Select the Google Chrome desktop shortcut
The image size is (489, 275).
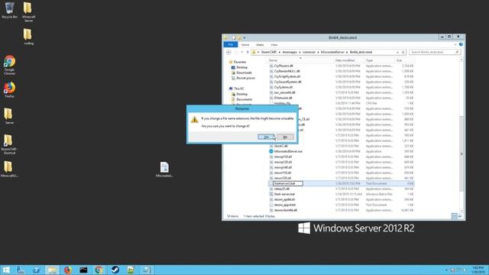9,65
